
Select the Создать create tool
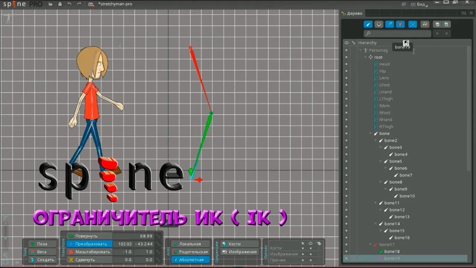click(x=43, y=259)
